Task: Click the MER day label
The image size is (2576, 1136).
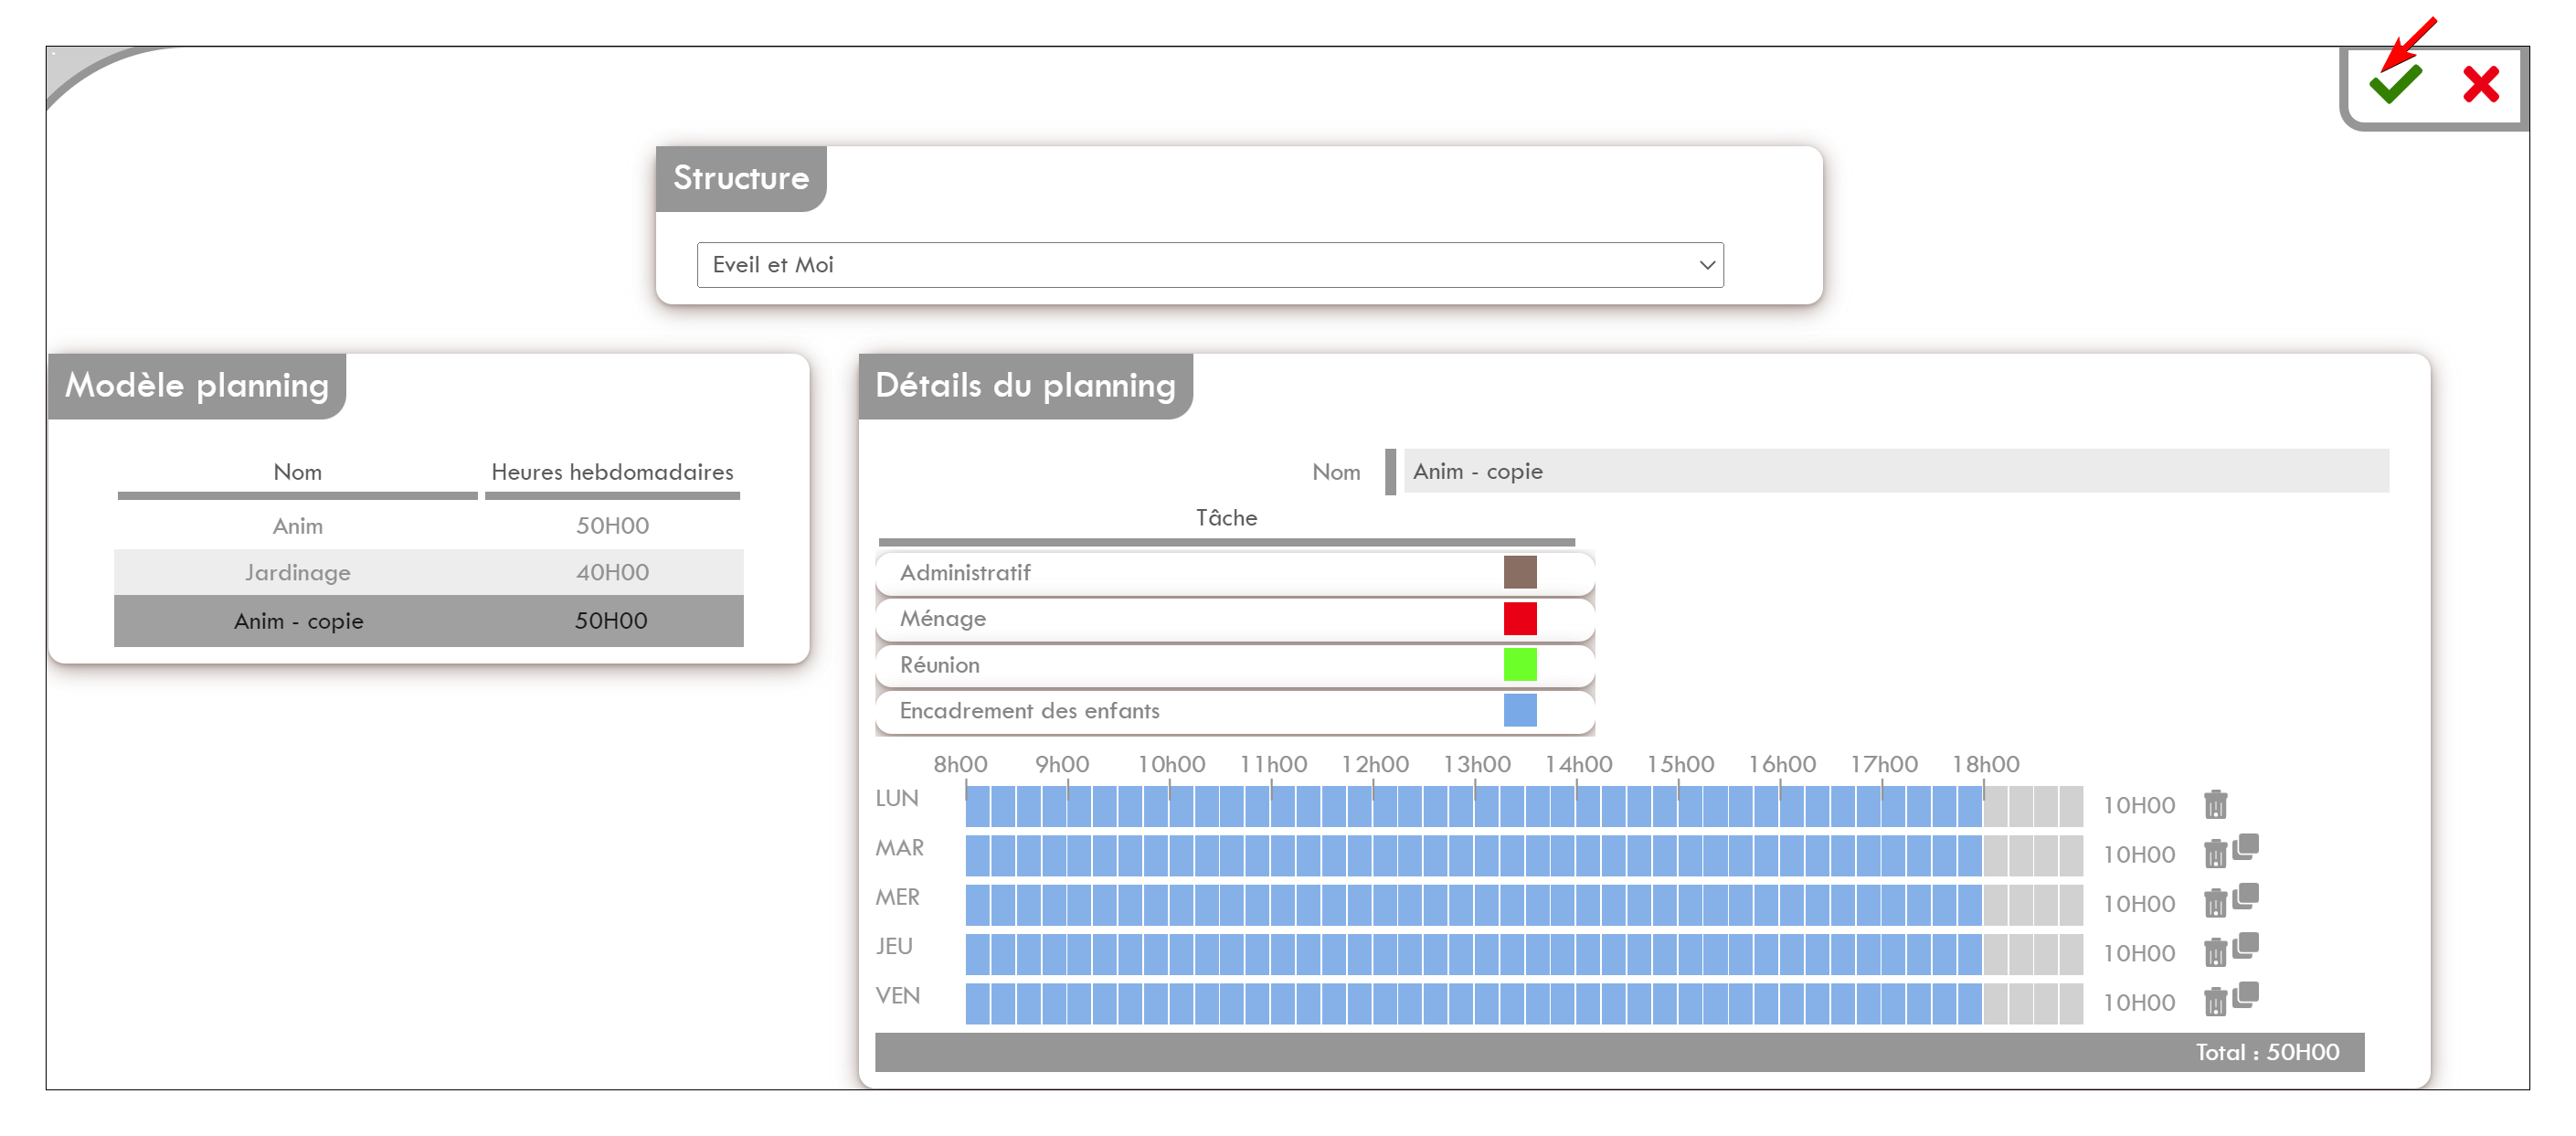Action: click(x=897, y=897)
